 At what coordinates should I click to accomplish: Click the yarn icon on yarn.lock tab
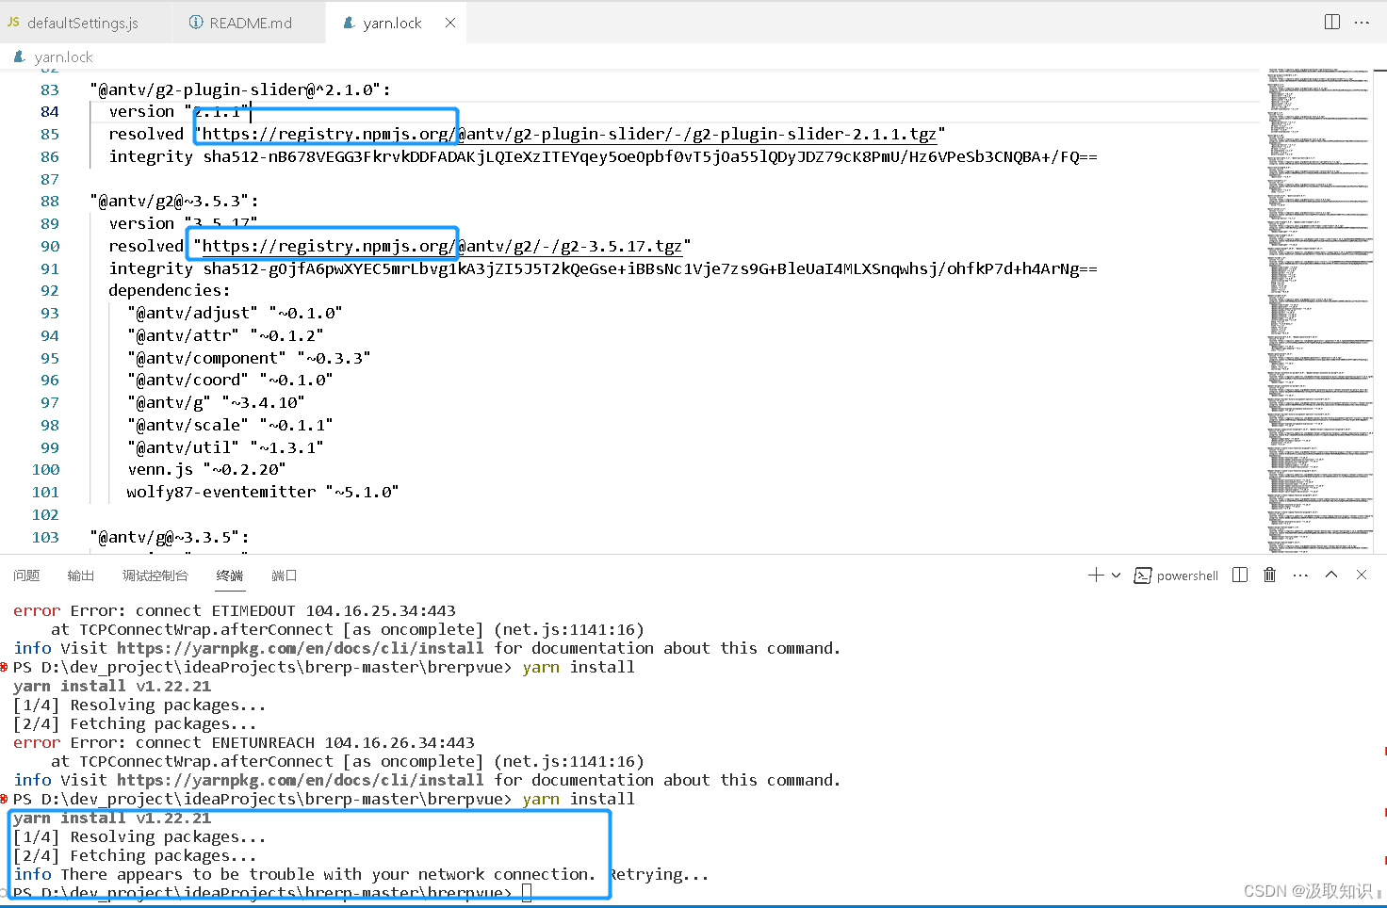[x=349, y=23]
